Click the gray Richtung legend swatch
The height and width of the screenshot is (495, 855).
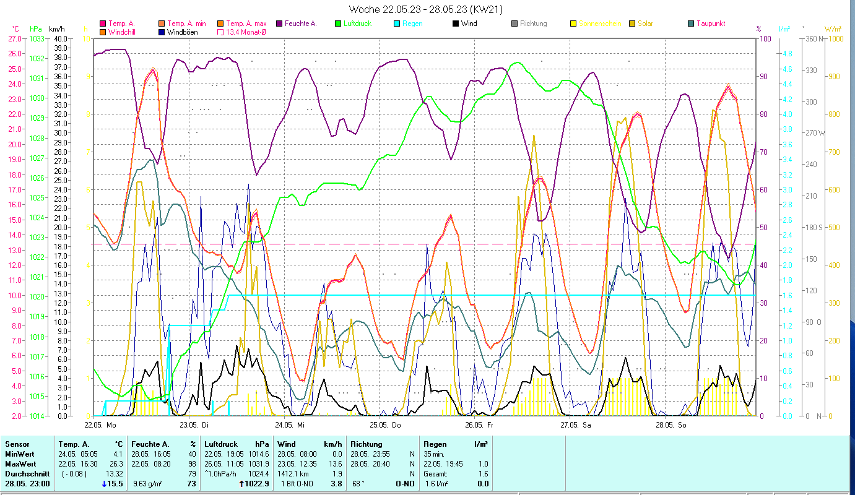coord(514,24)
